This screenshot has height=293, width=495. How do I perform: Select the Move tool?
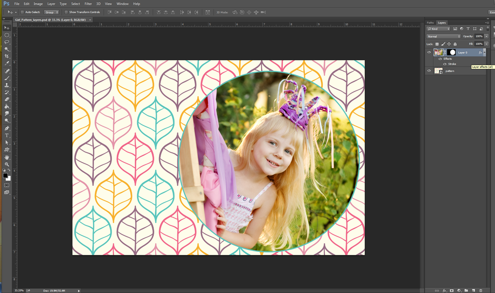coord(7,28)
